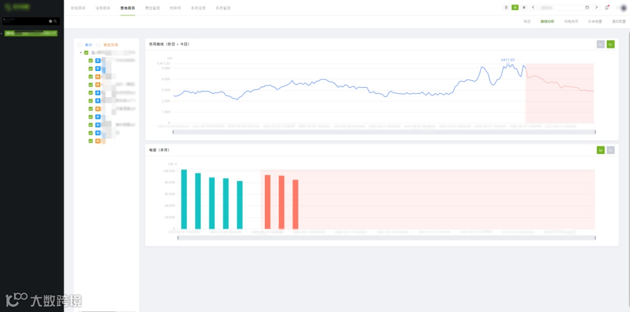Screen dimensions: 630x312
Task: Select the 表计 radio button
Action: click(x=80, y=45)
